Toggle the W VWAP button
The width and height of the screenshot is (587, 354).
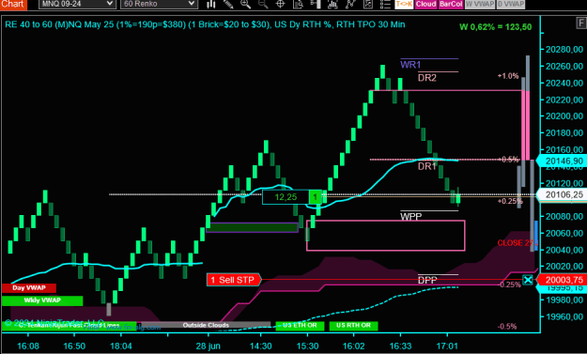point(480,4)
